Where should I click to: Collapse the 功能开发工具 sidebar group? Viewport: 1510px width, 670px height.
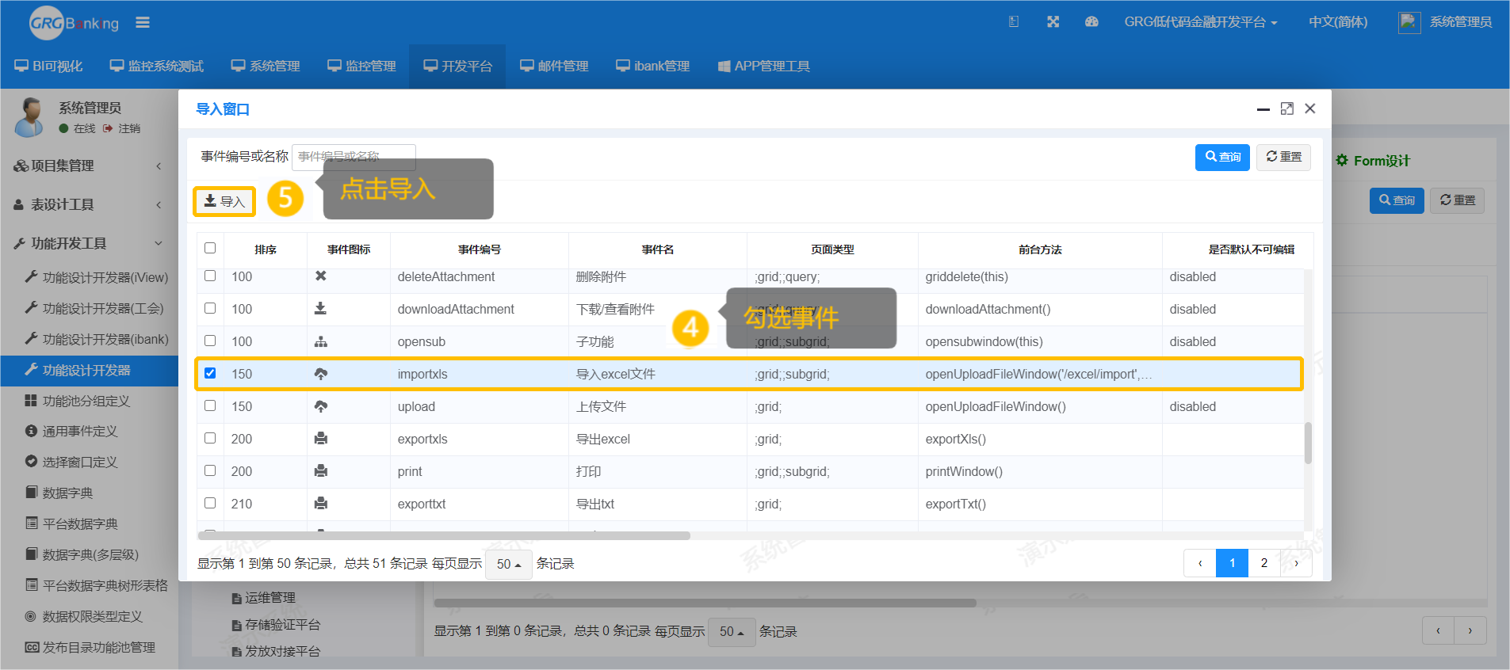(x=89, y=243)
